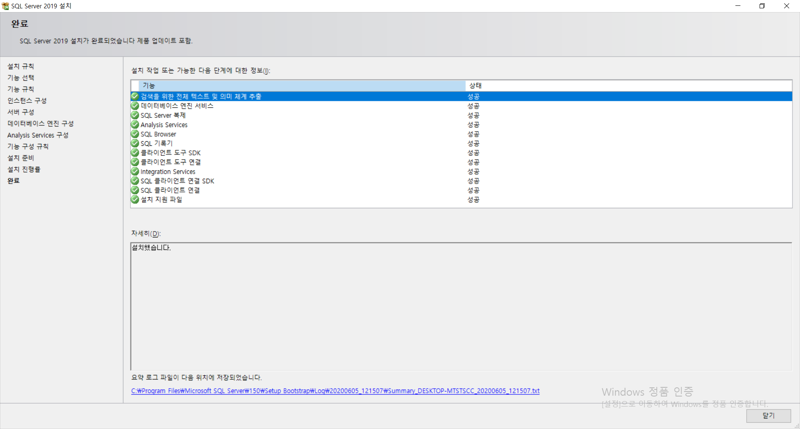Select the SQL 기록기 feature row

pyautogui.click(x=461, y=143)
